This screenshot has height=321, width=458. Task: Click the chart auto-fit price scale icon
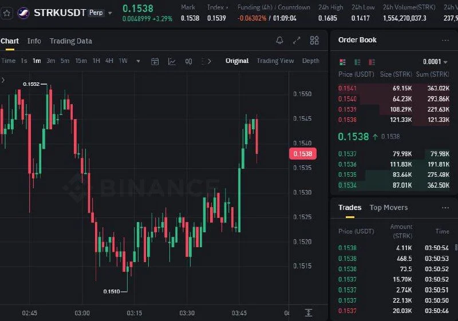[x=309, y=312]
